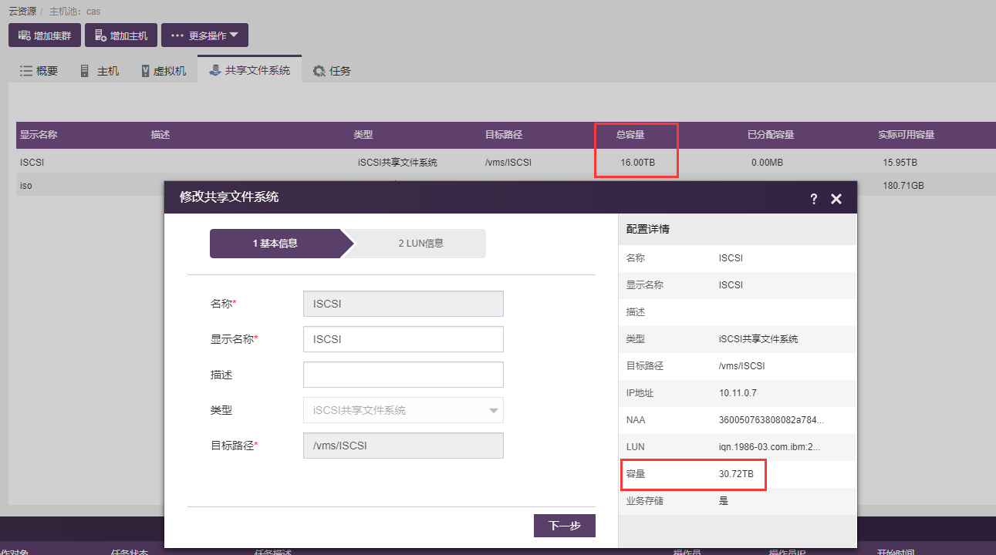Click the 16.00TB total capacity cell
The image size is (996, 555).
point(637,163)
